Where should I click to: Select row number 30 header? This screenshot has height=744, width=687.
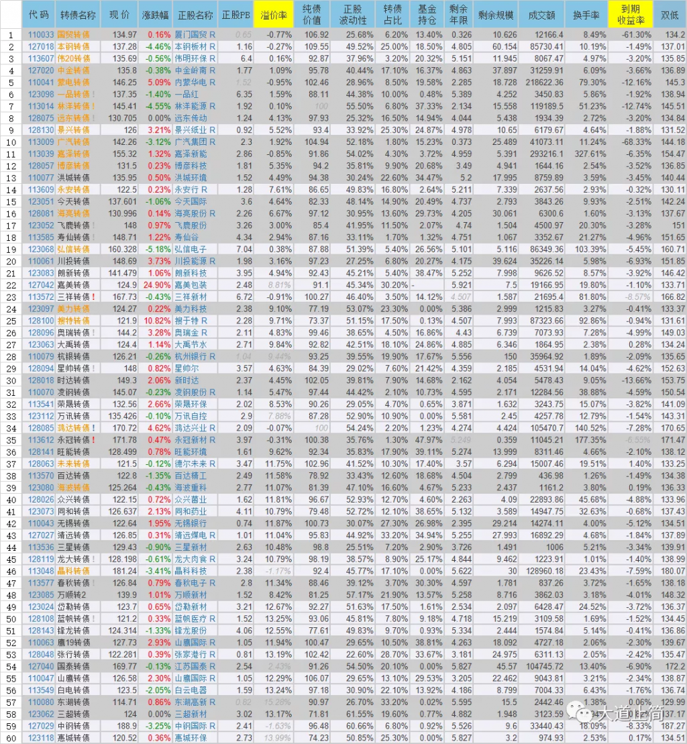[11, 380]
